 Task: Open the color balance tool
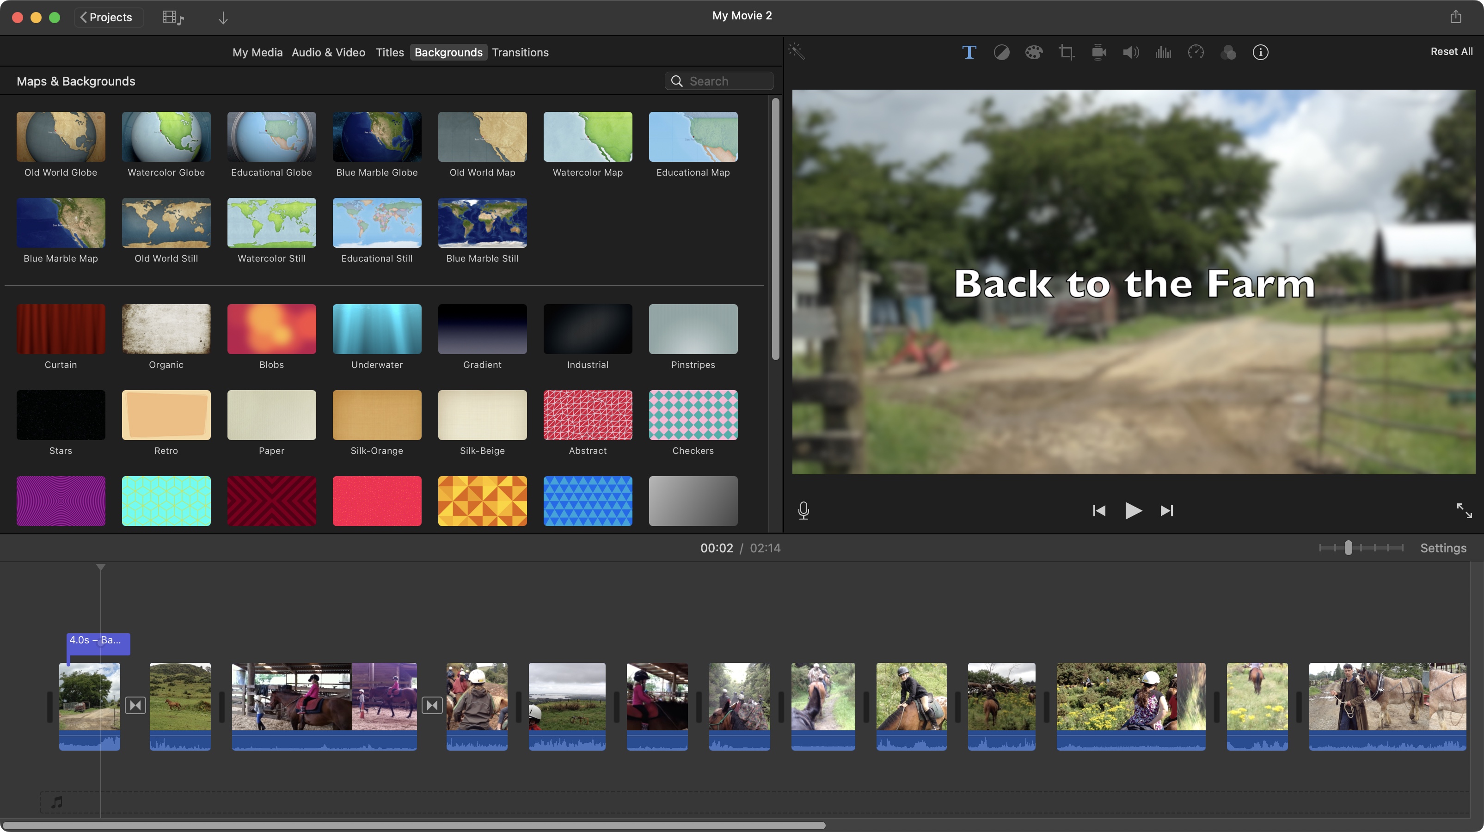coord(1001,52)
